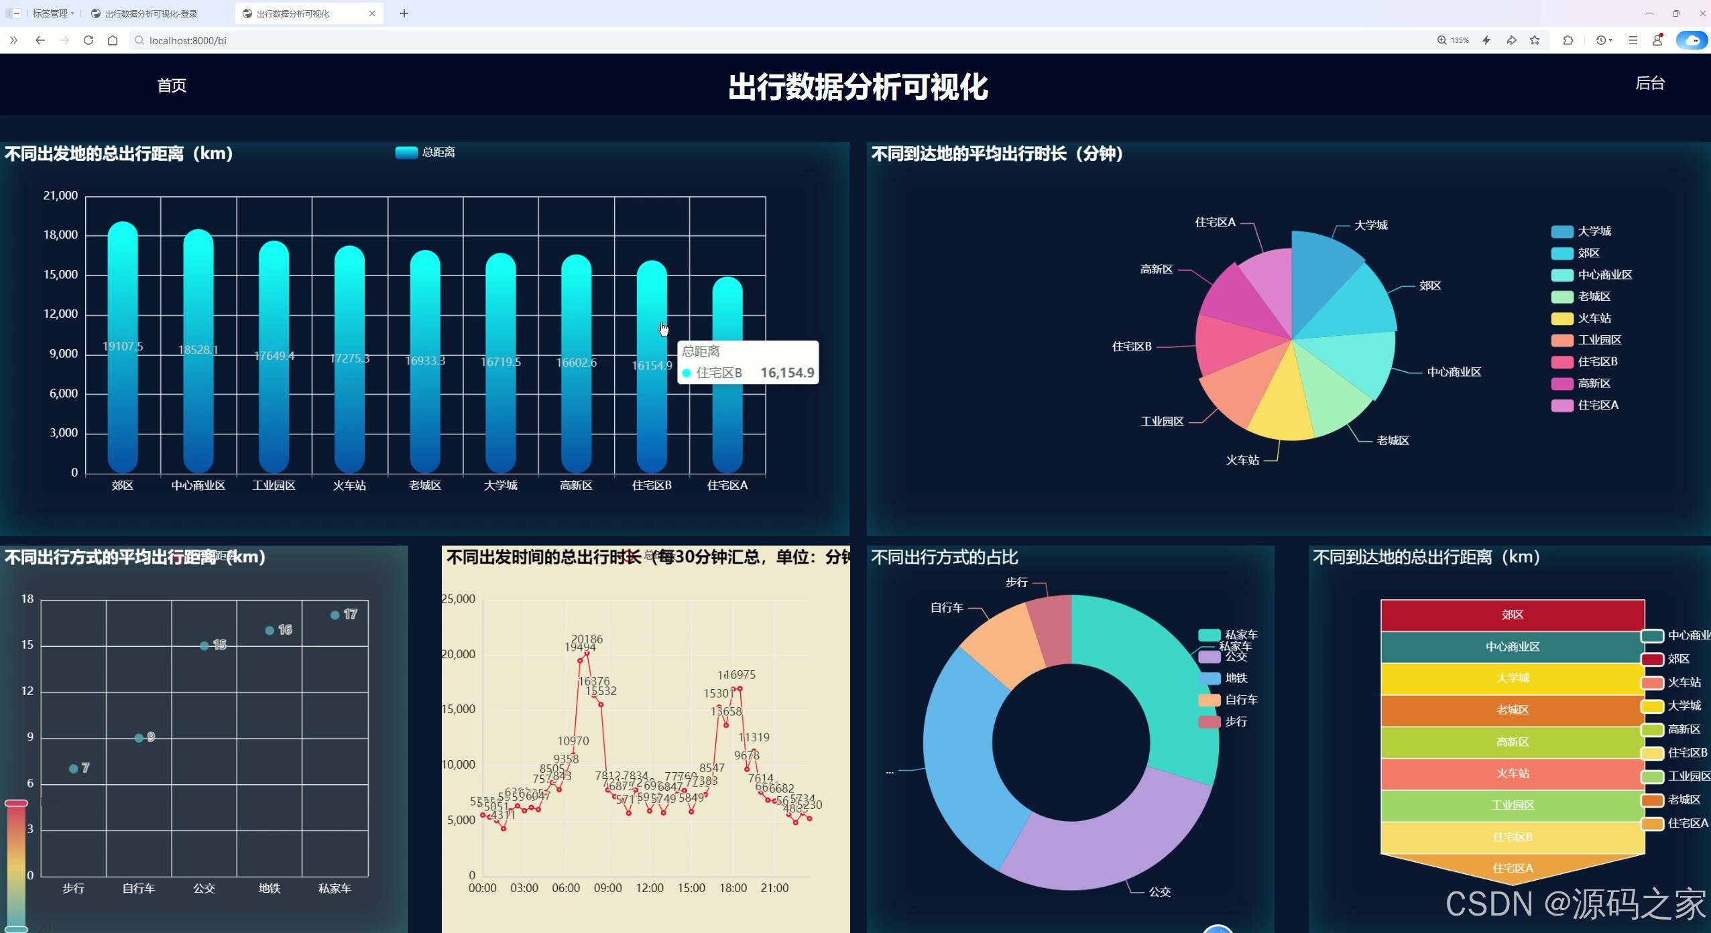1711x933 pixels.
Task: Click the 首页 navigation link
Action: [x=172, y=85]
